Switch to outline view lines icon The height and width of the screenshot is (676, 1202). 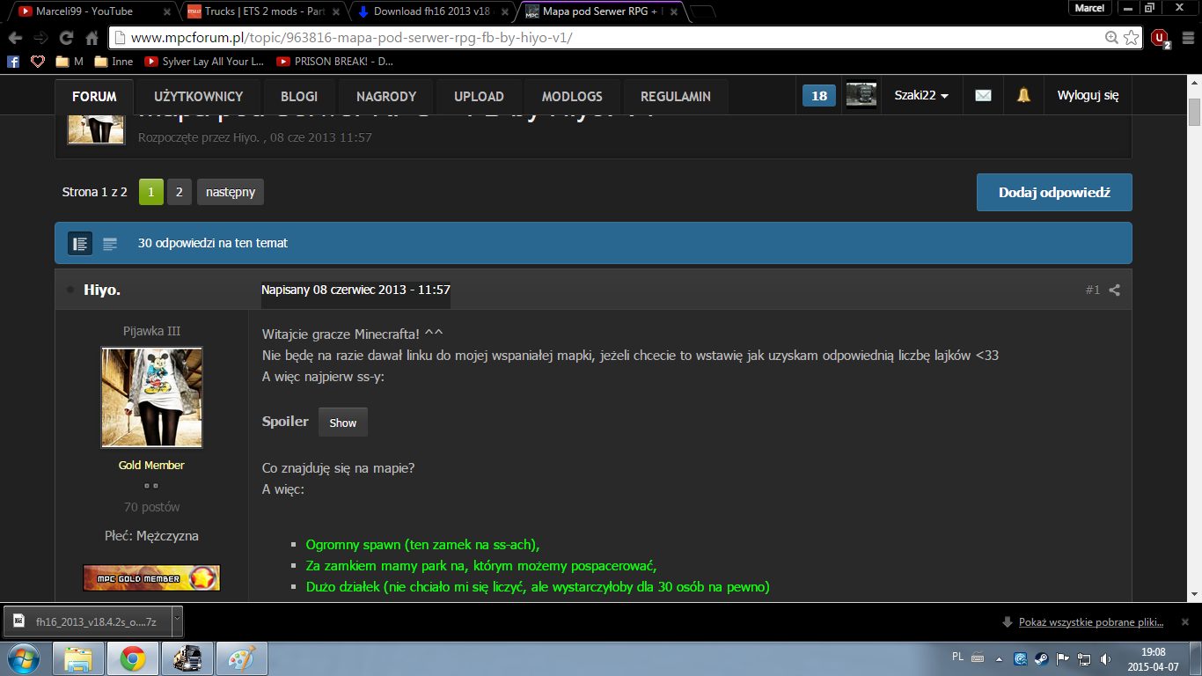tap(110, 244)
